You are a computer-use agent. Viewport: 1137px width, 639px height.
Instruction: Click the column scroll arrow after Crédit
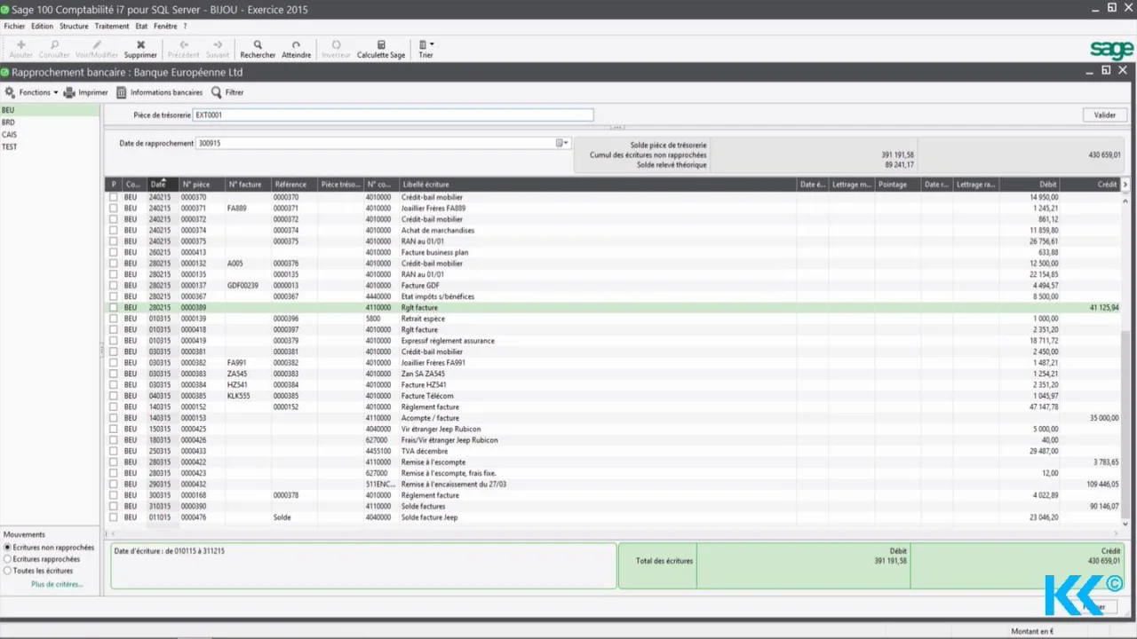click(1125, 185)
